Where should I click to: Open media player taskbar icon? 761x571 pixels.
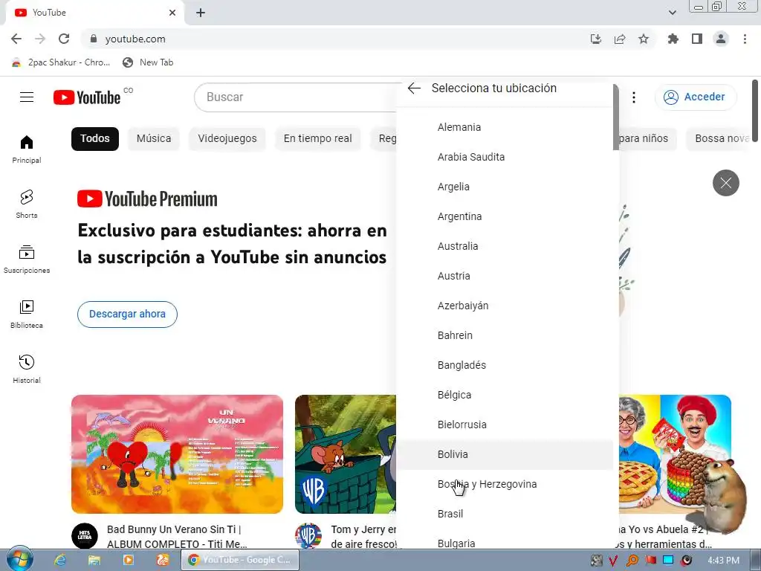point(128,560)
